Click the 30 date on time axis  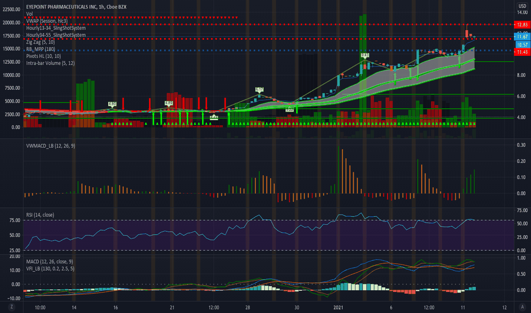click(297, 307)
